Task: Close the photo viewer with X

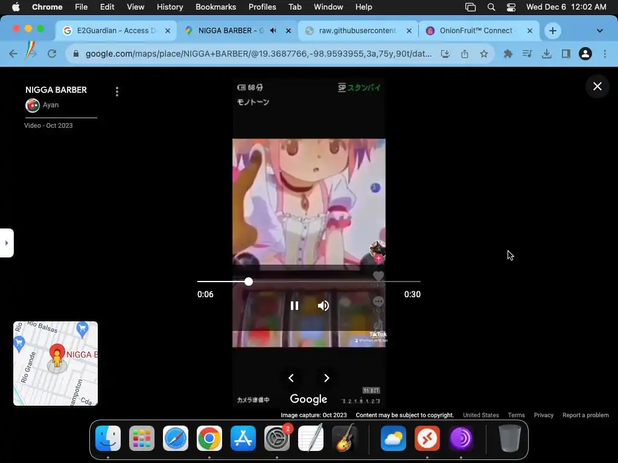Action: tap(597, 86)
